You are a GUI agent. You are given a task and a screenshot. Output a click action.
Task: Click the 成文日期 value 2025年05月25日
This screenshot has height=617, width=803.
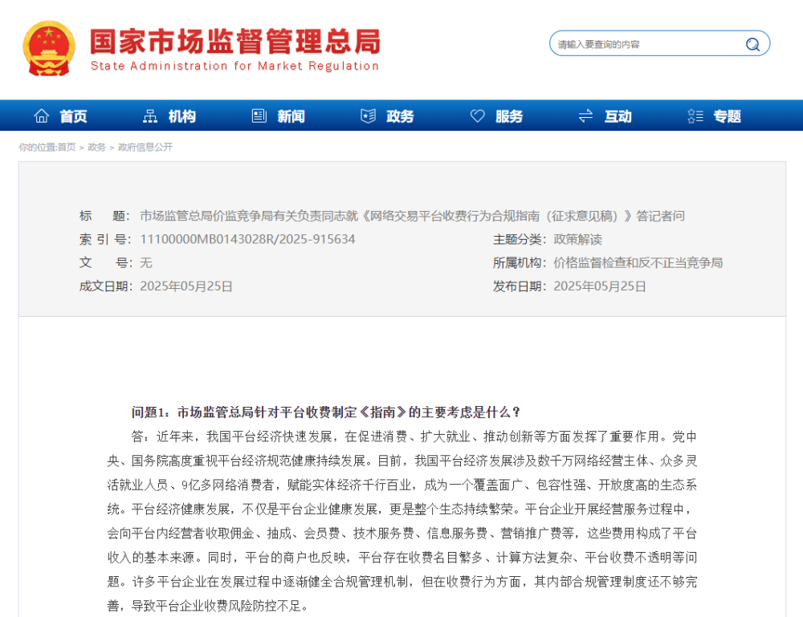point(186,286)
